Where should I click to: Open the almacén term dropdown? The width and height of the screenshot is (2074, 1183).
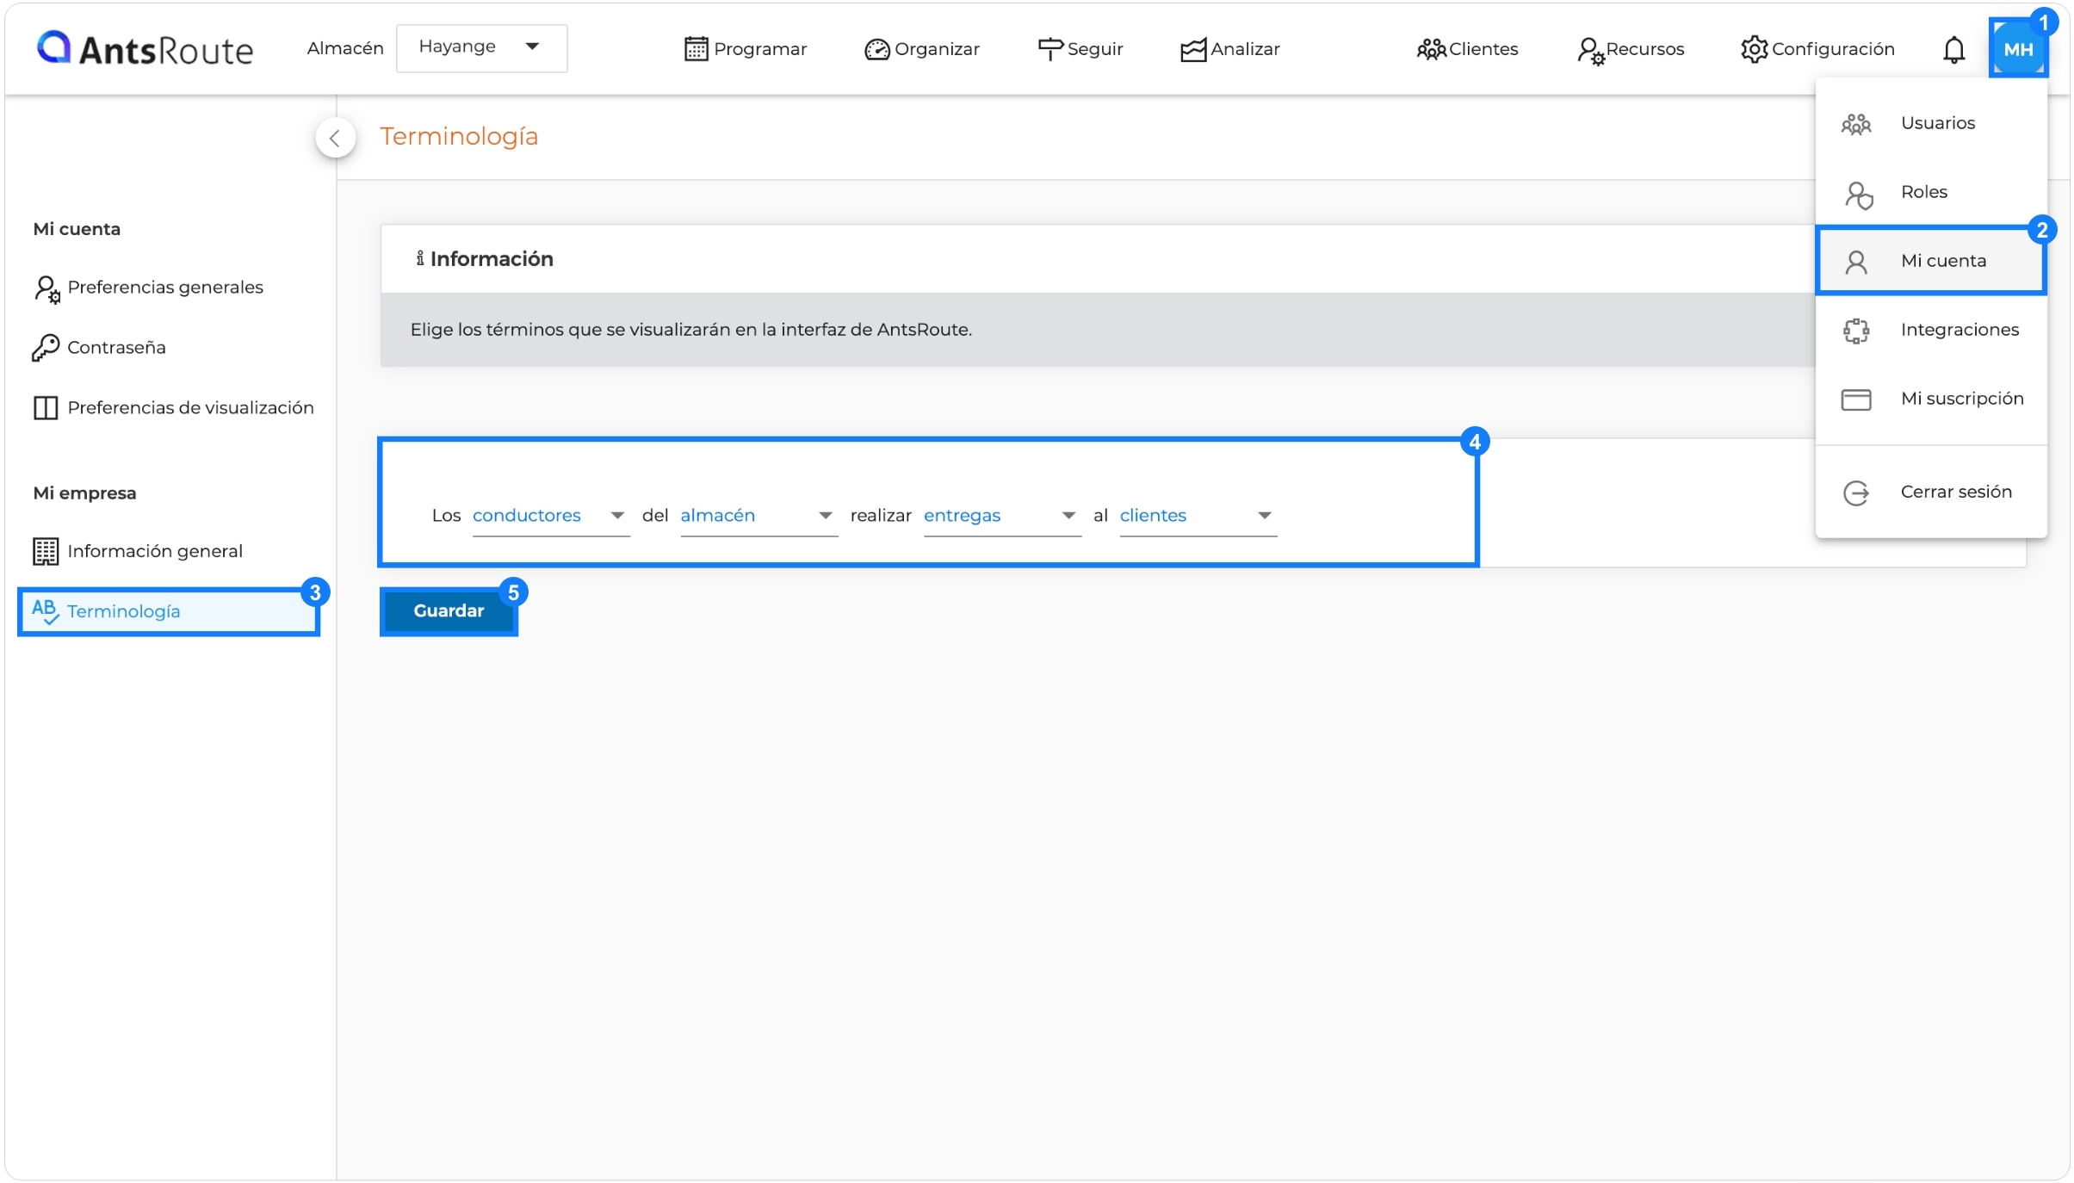click(x=759, y=517)
